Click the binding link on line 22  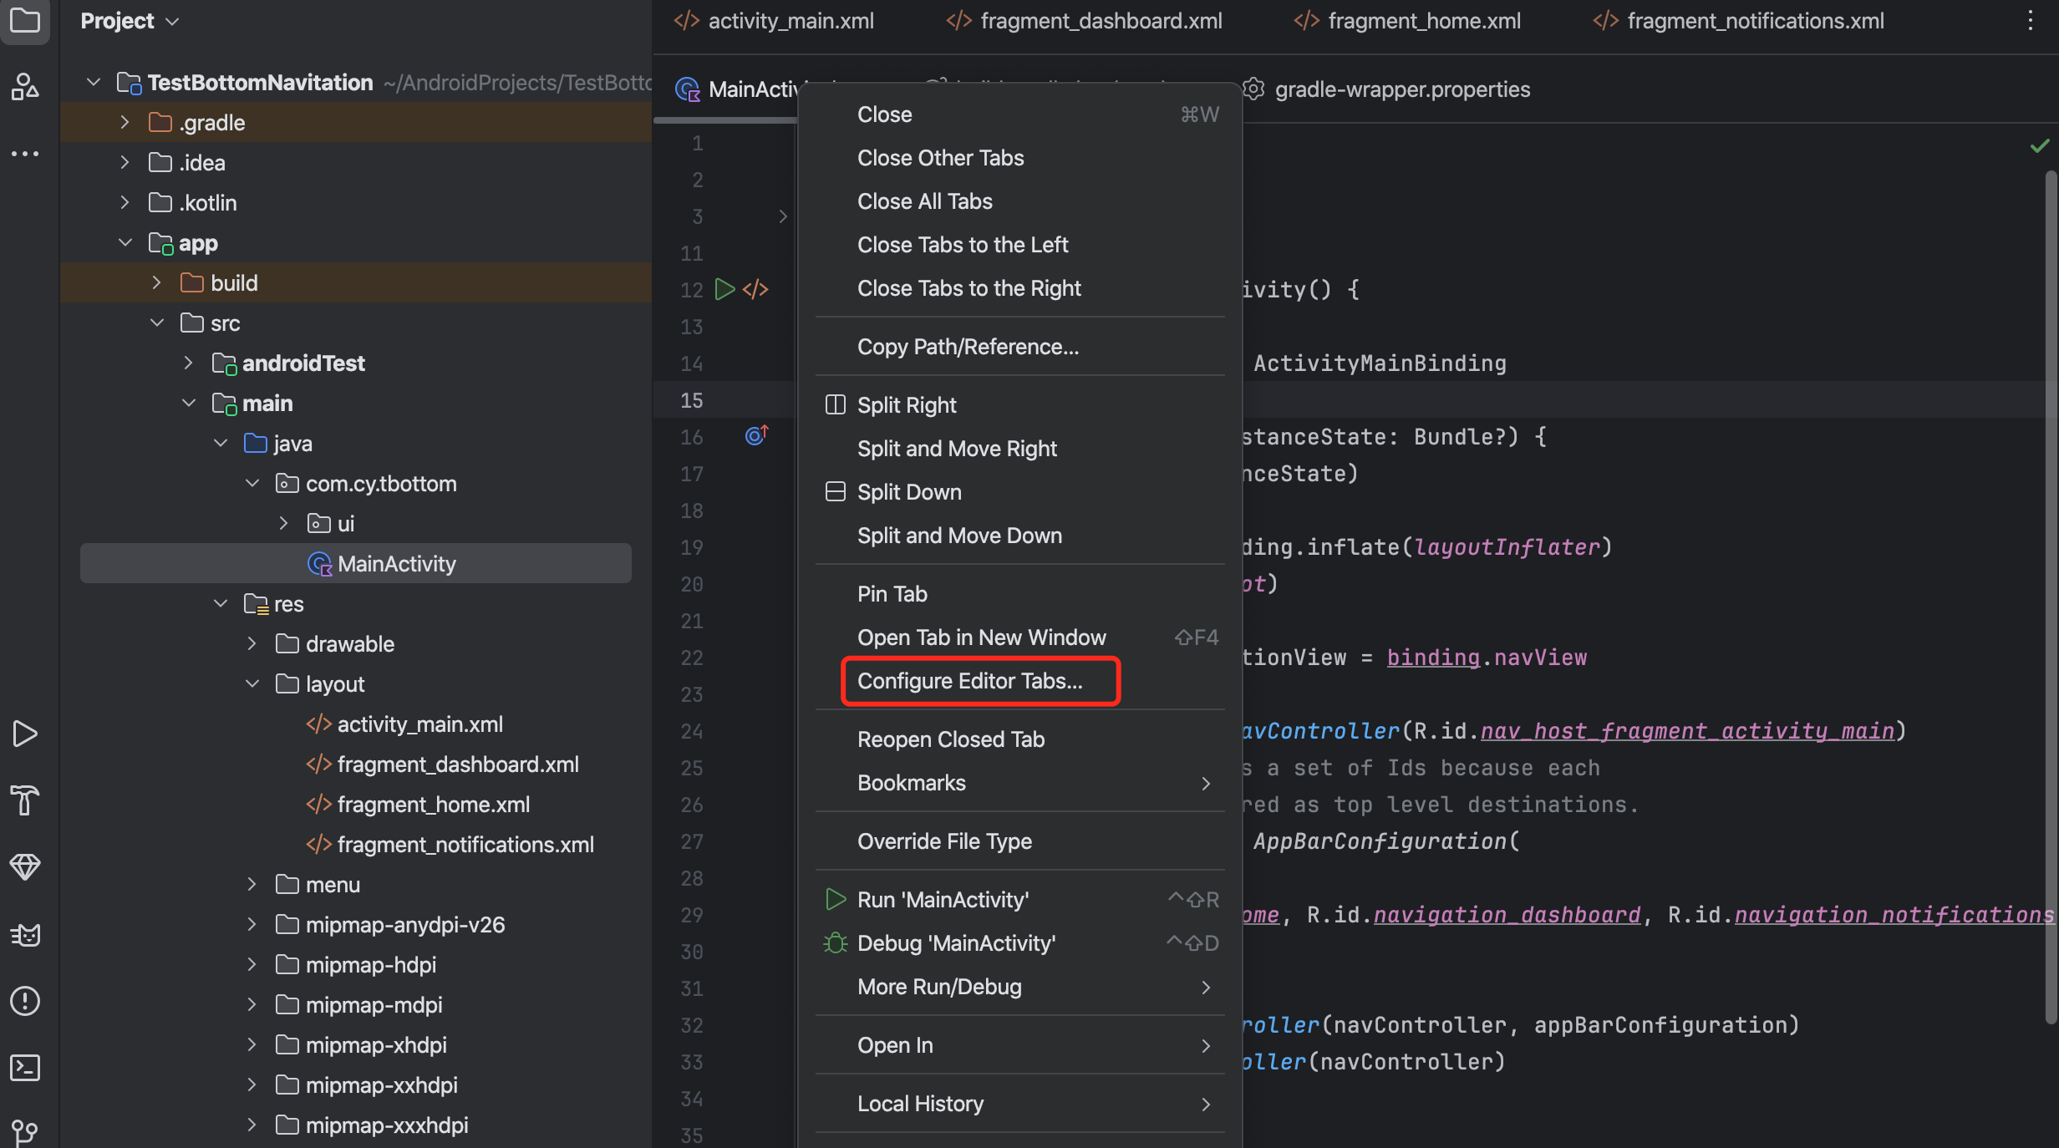pos(1433,658)
